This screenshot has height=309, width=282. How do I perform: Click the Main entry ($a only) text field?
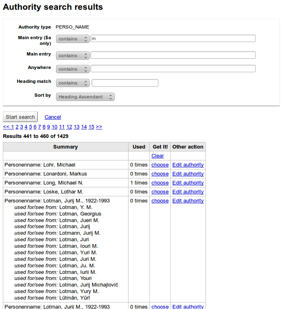(x=173, y=38)
